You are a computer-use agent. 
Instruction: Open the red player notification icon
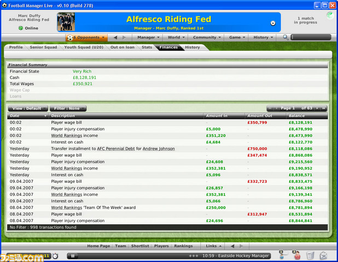pos(297,255)
